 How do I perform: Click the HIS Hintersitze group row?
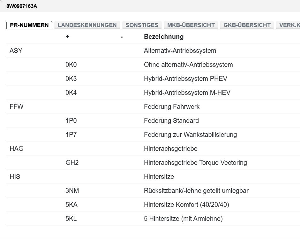(x=15, y=177)
